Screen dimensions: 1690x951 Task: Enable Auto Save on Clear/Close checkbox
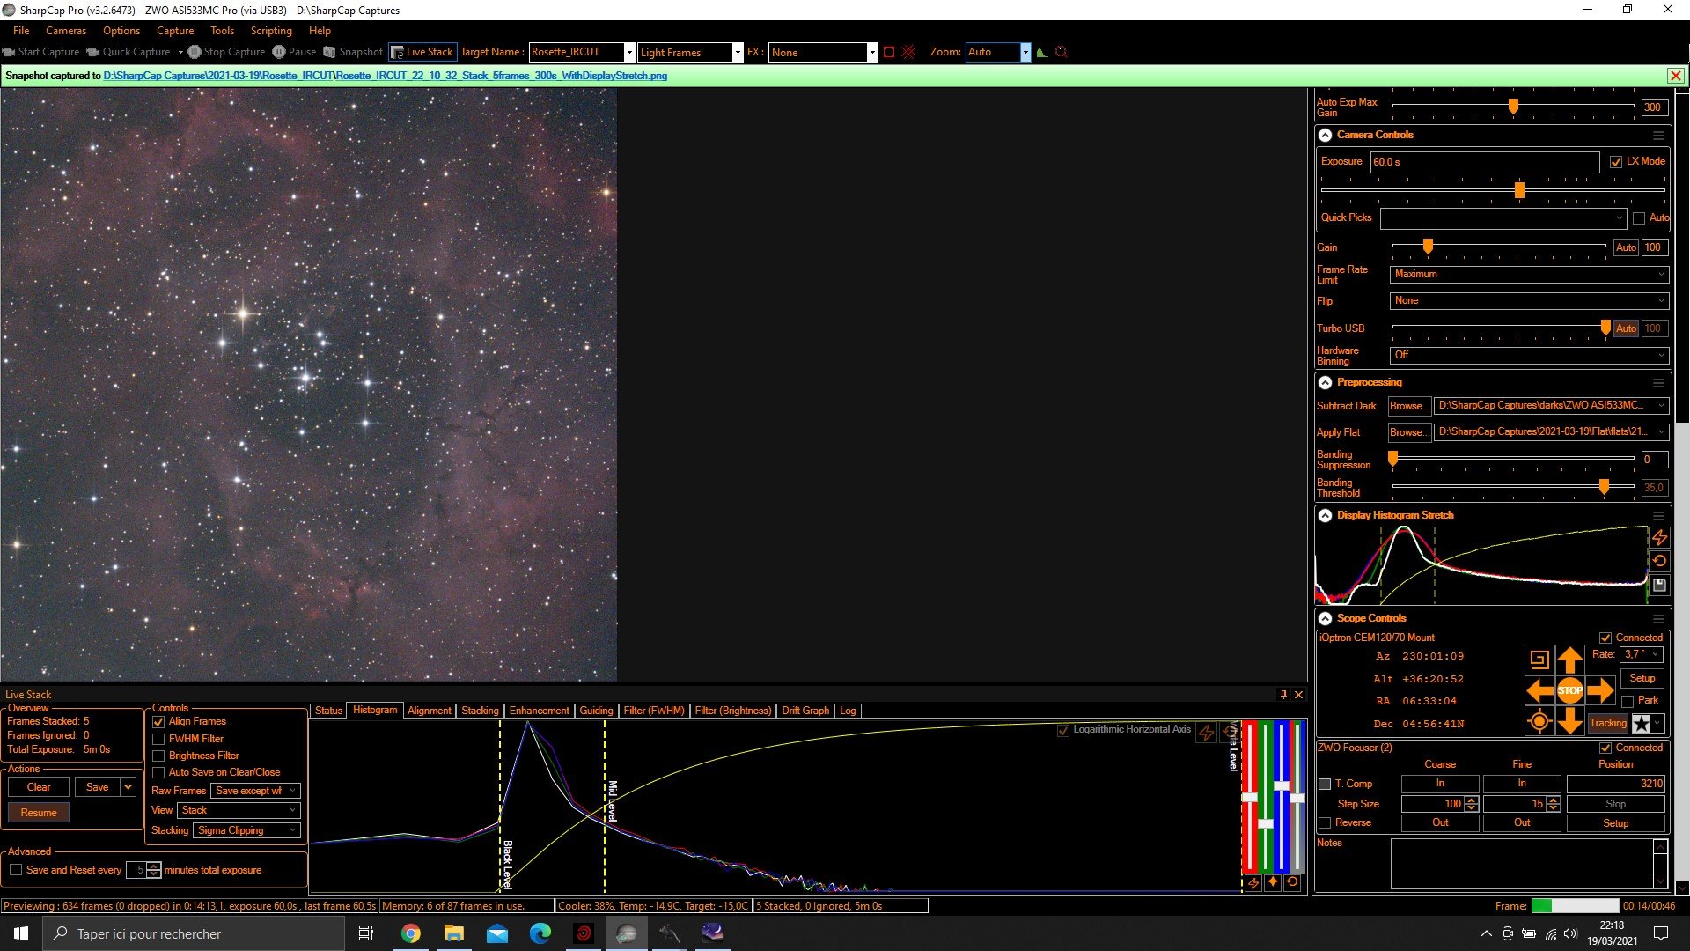tap(159, 773)
